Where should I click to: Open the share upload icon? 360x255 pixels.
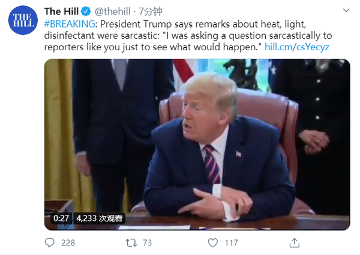pos(295,242)
